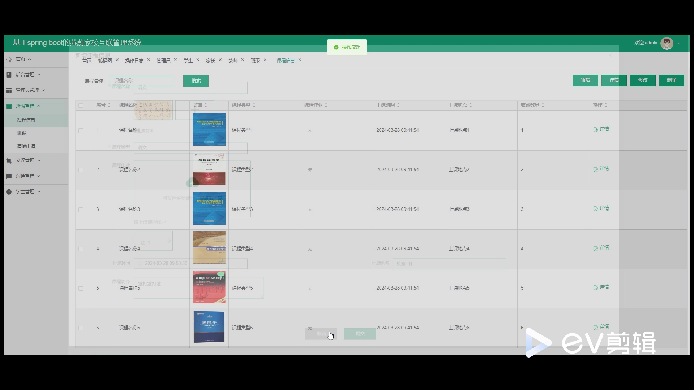This screenshot has height=390, width=694.
Task: Click the 后台管理 sidebar icon
Action: click(x=9, y=74)
